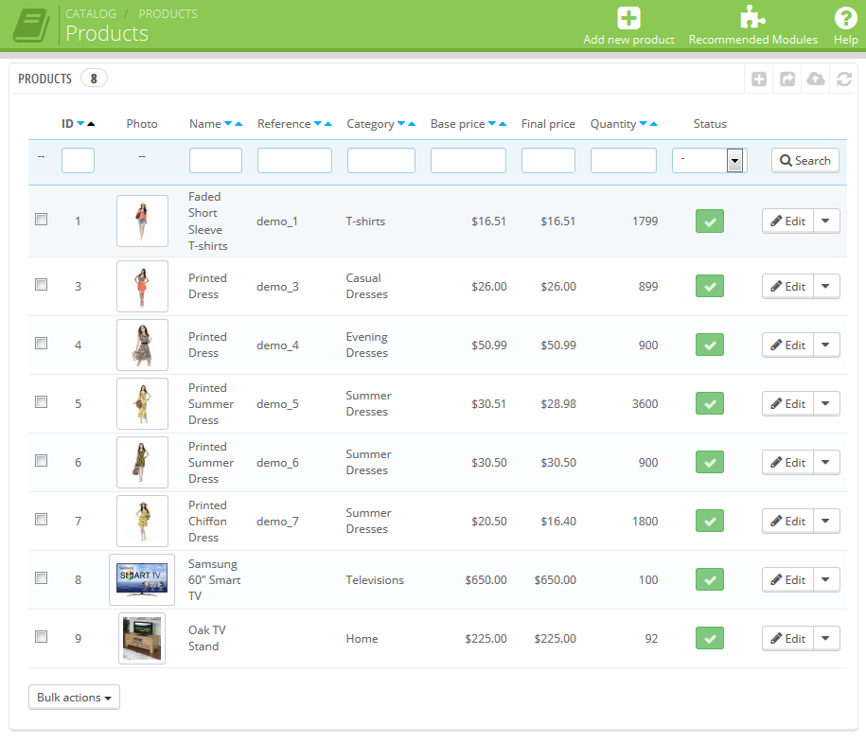Edit the demo_3 Printed Dress product
Image resolution: width=866 pixels, height=744 pixels.
click(x=787, y=287)
